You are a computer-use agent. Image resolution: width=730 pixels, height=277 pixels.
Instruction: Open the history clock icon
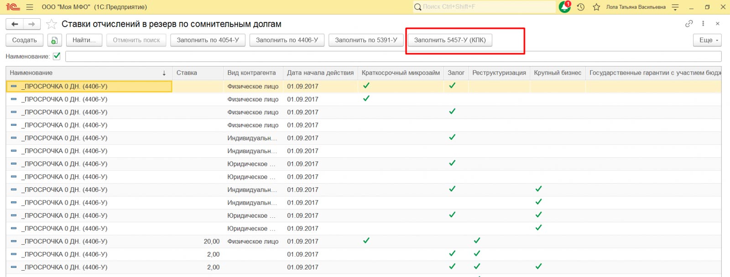(581, 7)
